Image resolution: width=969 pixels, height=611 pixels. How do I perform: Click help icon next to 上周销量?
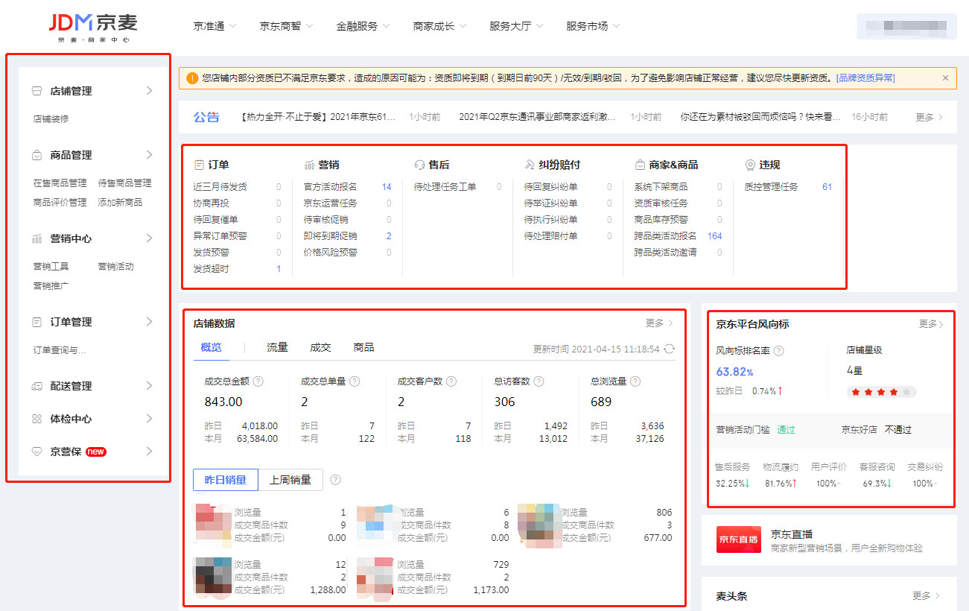tap(335, 480)
